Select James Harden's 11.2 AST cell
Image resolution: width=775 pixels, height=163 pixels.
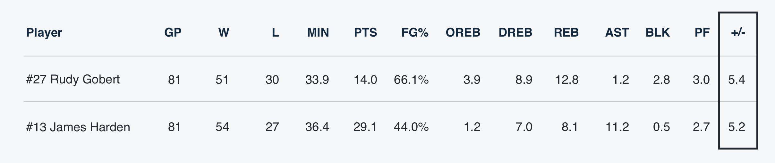617,127
